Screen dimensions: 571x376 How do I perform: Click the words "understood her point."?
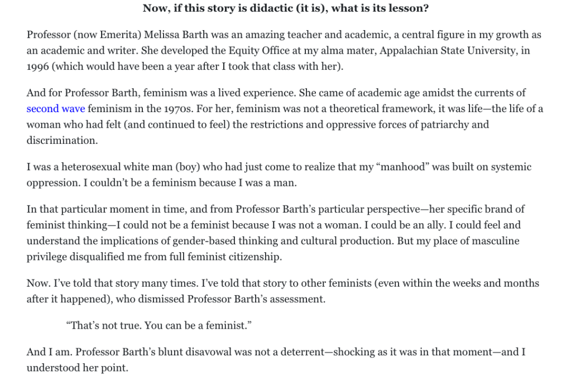point(77,368)
